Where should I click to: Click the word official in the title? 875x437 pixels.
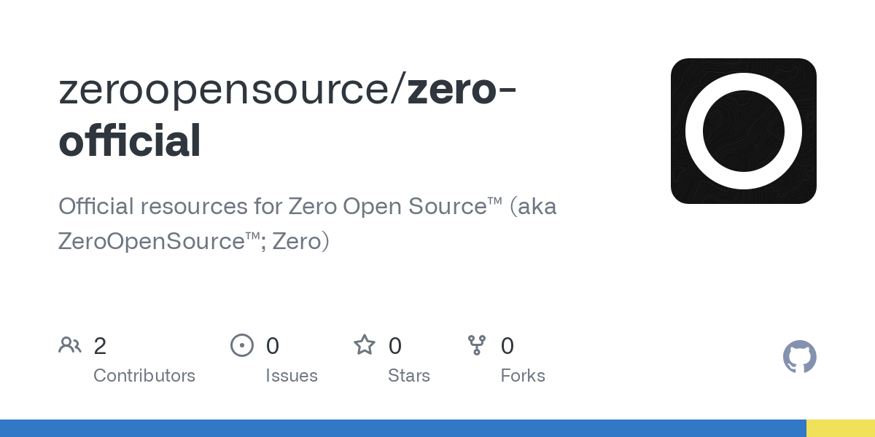coord(130,141)
